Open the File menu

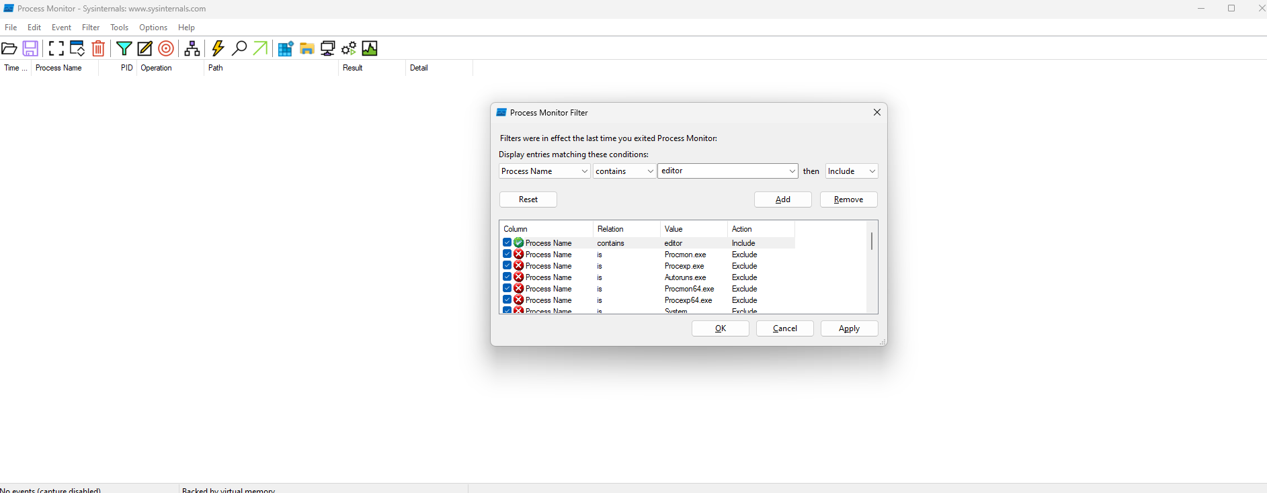pyautogui.click(x=11, y=28)
